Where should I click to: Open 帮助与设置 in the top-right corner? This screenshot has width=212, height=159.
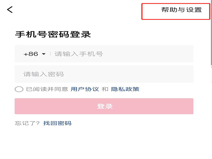click(182, 10)
